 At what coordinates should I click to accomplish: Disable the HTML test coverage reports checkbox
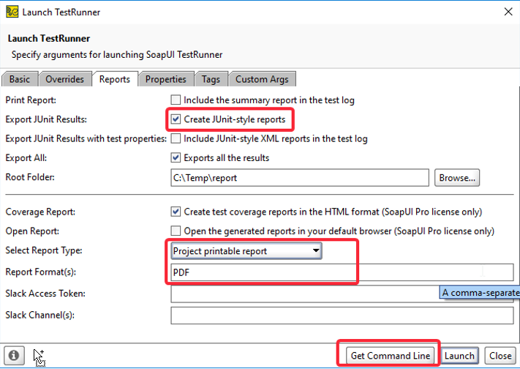click(x=176, y=212)
